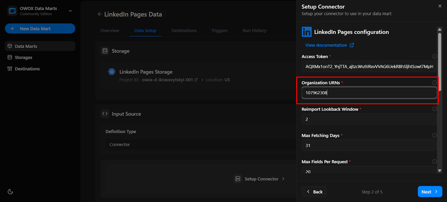Go back using arrow beside LinkedIn Pages Data
The image size is (447, 202).
point(100,14)
